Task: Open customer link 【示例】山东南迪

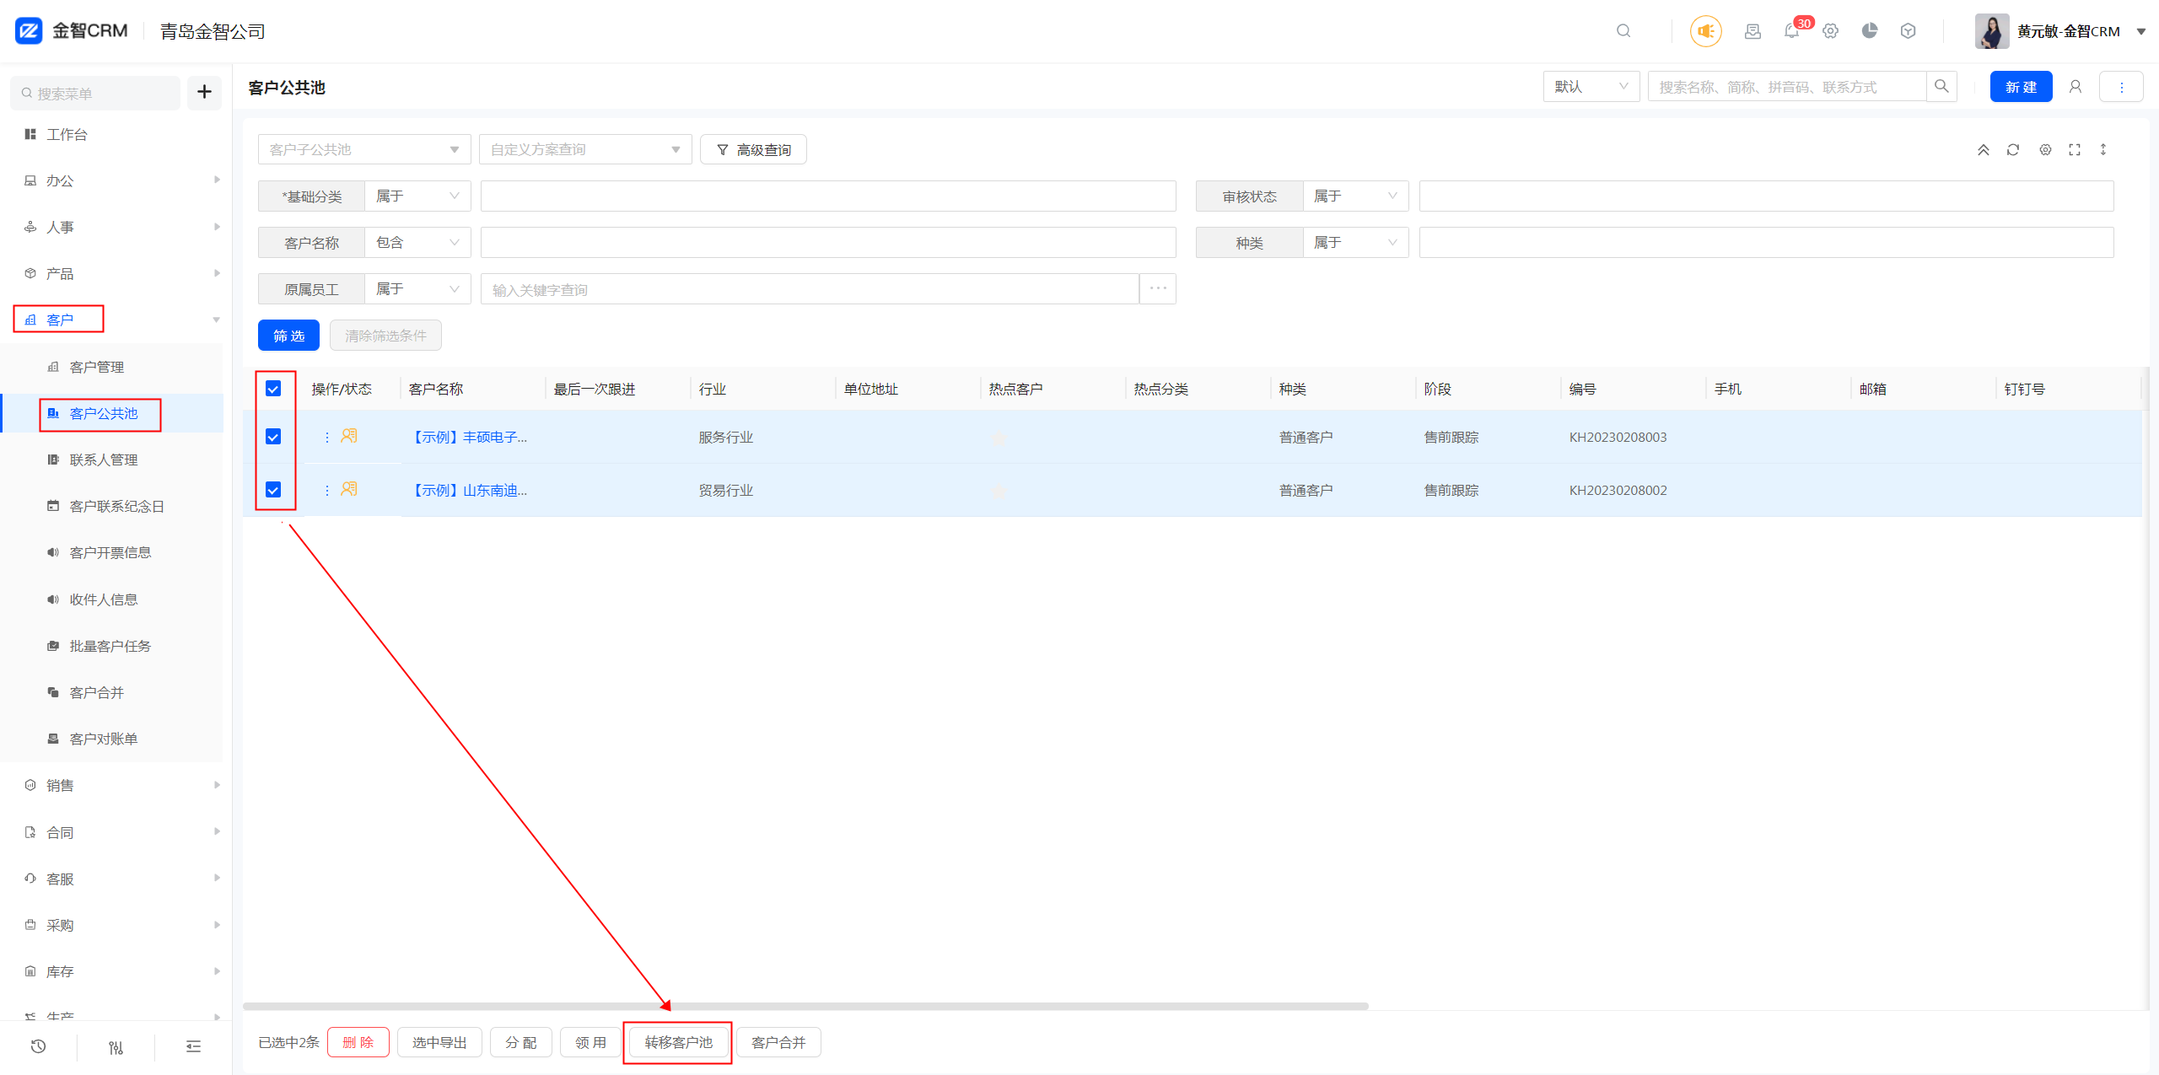Action: pyautogui.click(x=469, y=490)
